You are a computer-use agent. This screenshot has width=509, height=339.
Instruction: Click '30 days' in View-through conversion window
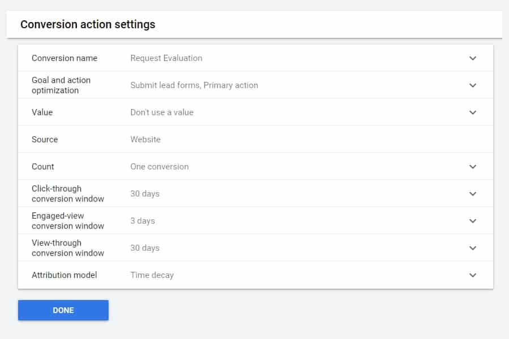(x=145, y=248)
